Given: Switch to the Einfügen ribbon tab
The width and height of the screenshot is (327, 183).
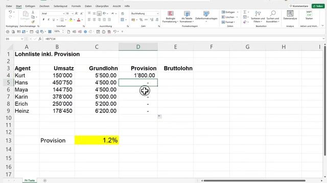Looking at the screenshot, I should [30, 6].
